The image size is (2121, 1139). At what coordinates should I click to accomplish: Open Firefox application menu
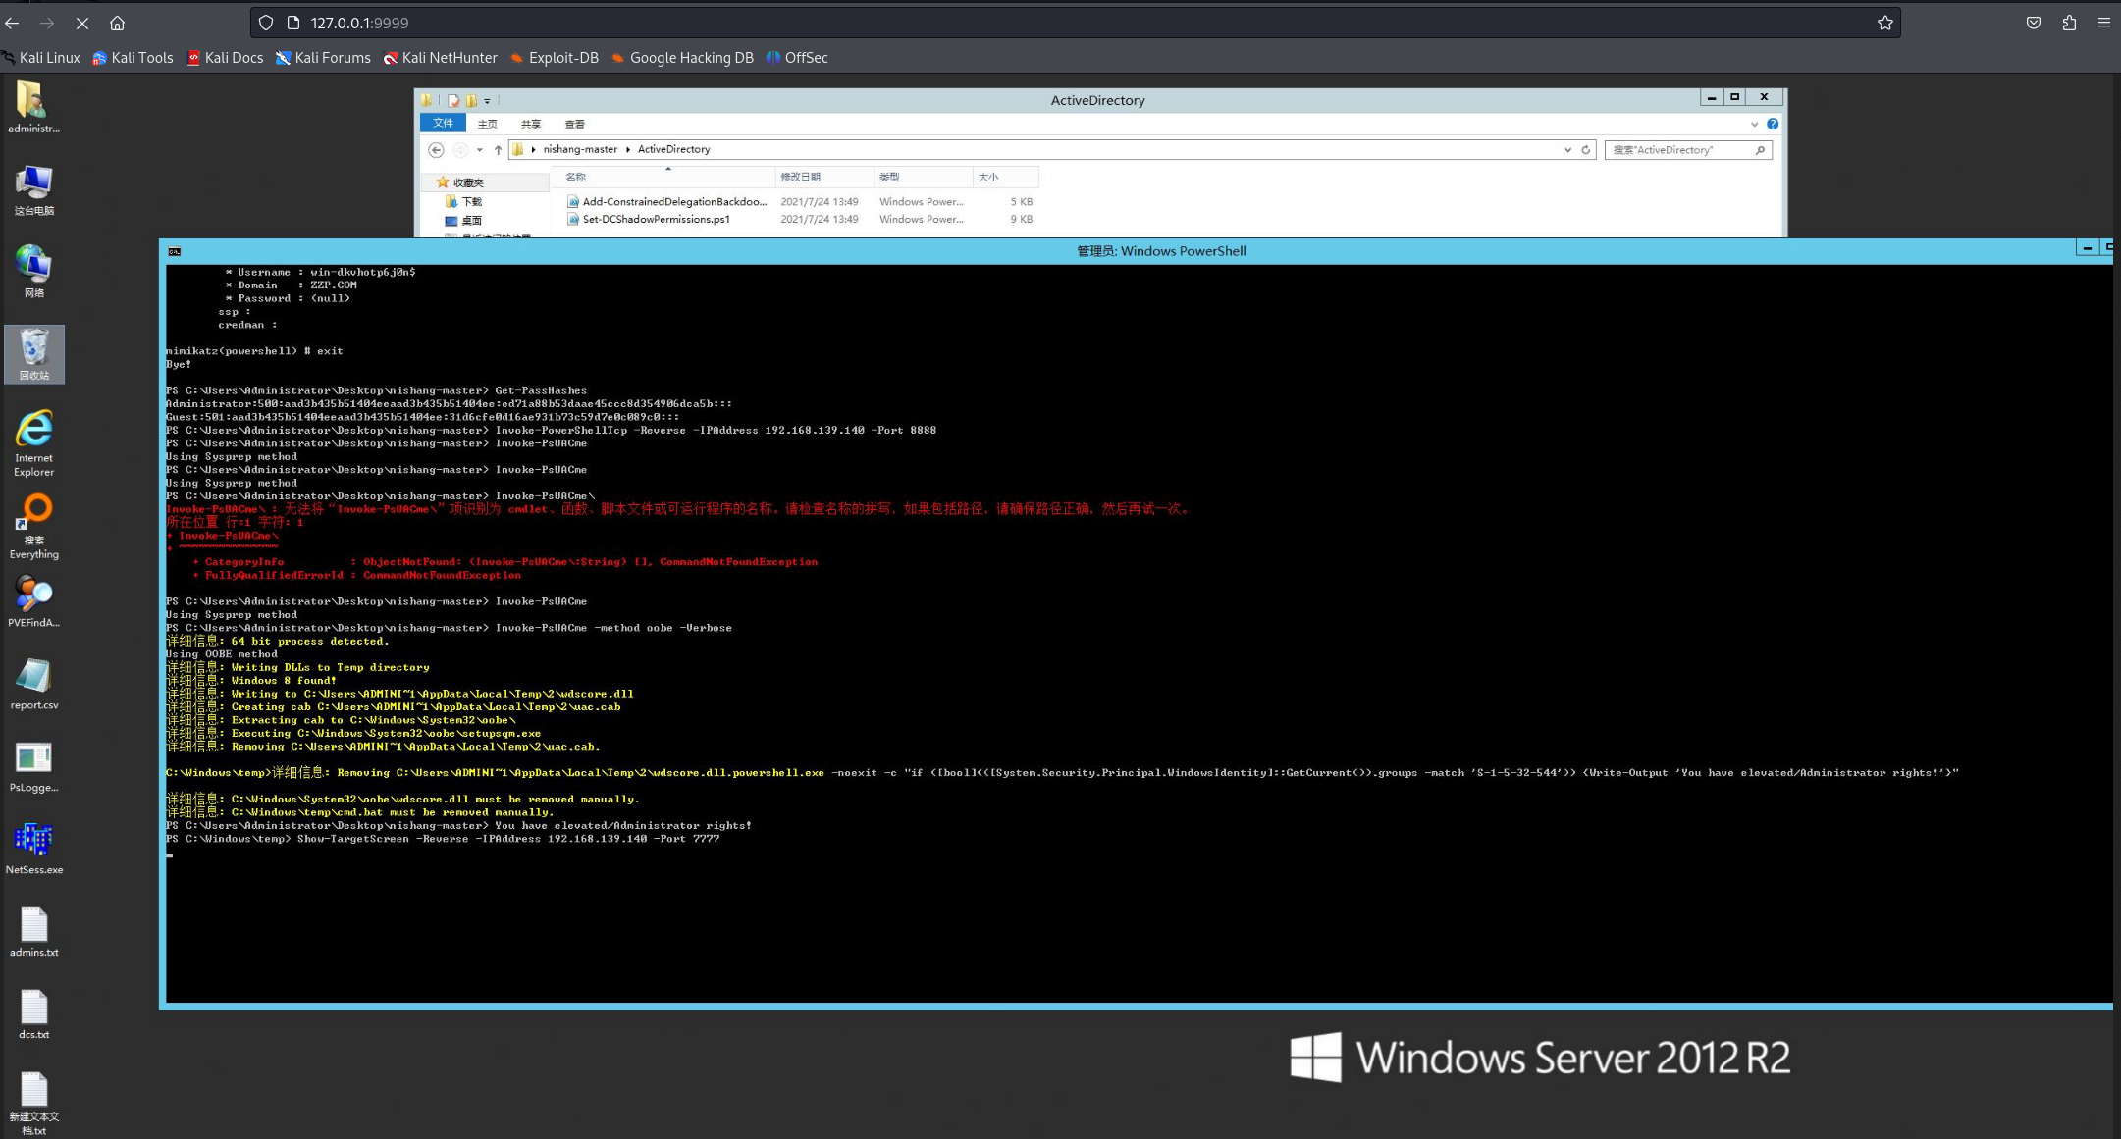[2104, 23]
